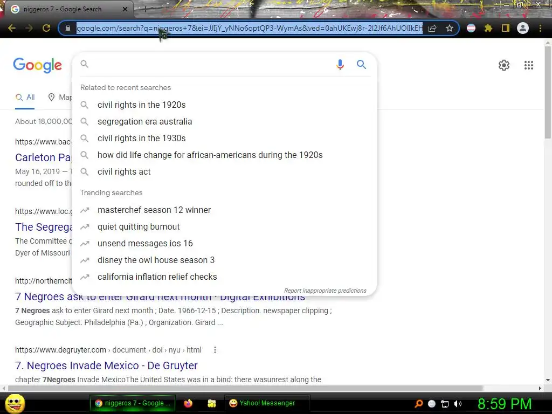Screen dimensions: 552x414
Task: Activate the Chrome window taskbar button
Action: pos(134,403)
